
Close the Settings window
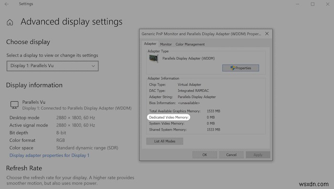[x=328, y=4]
